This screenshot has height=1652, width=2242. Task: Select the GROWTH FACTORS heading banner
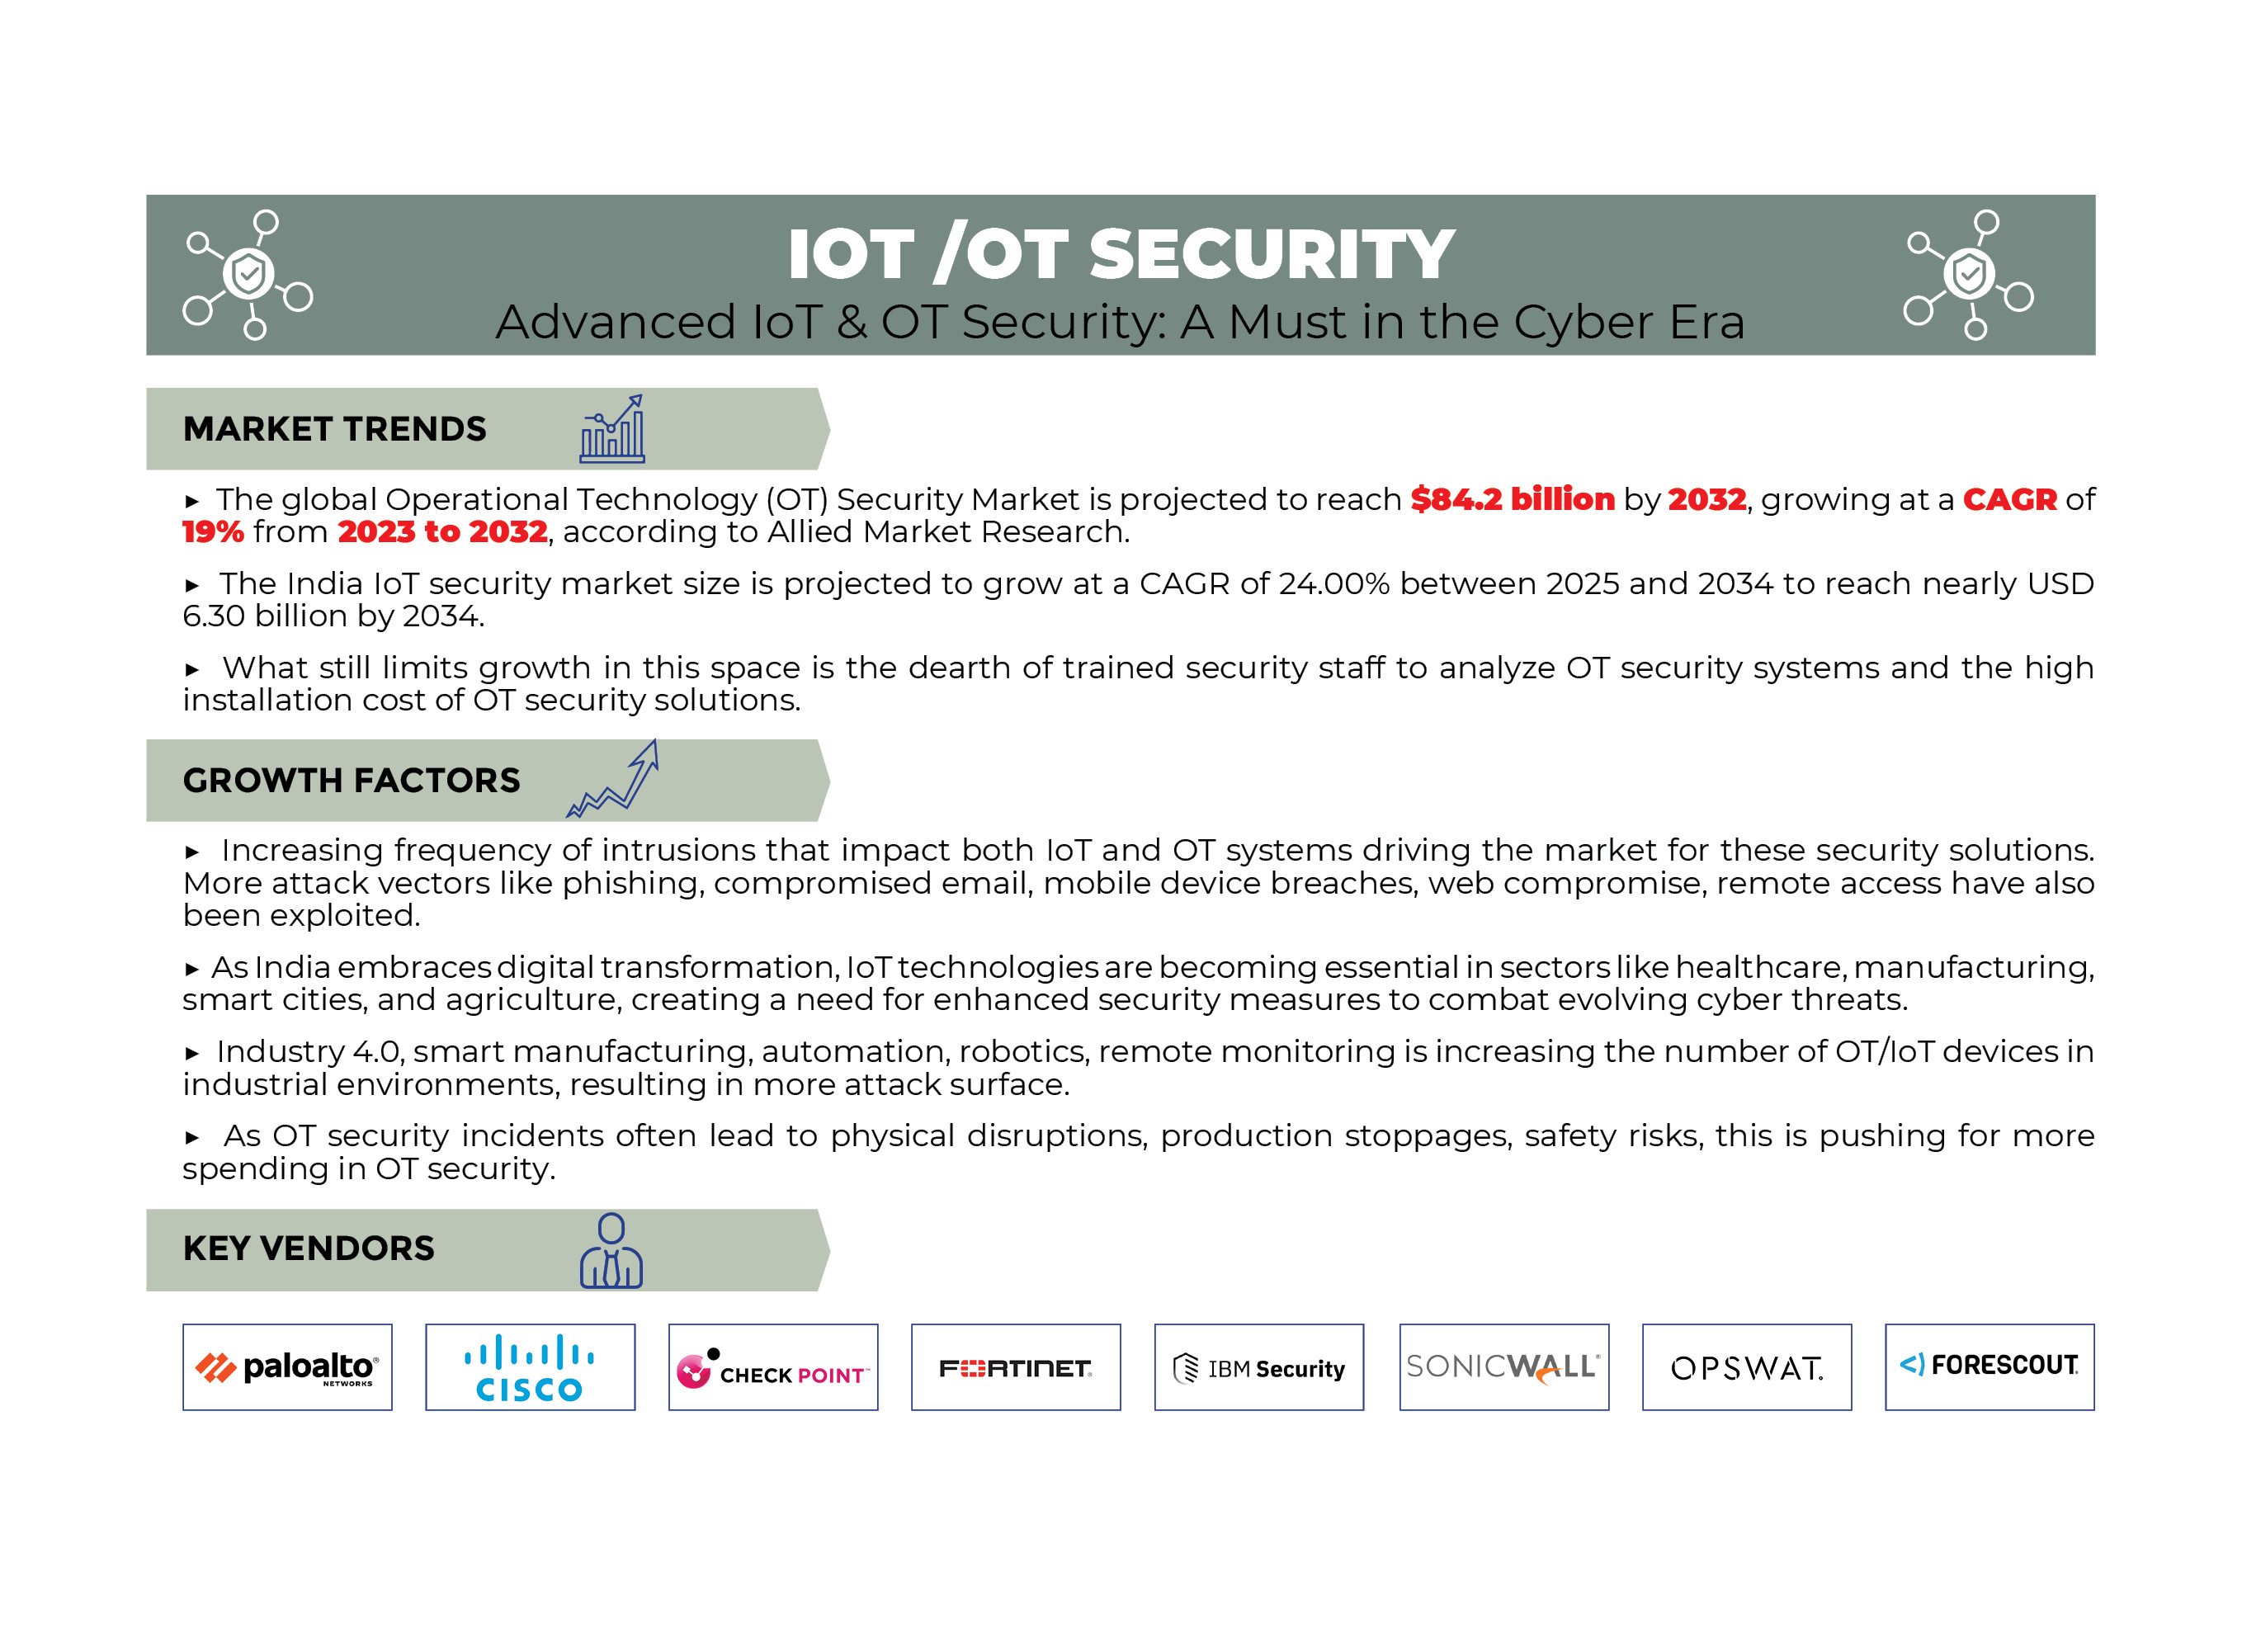[x=351, y=780]
